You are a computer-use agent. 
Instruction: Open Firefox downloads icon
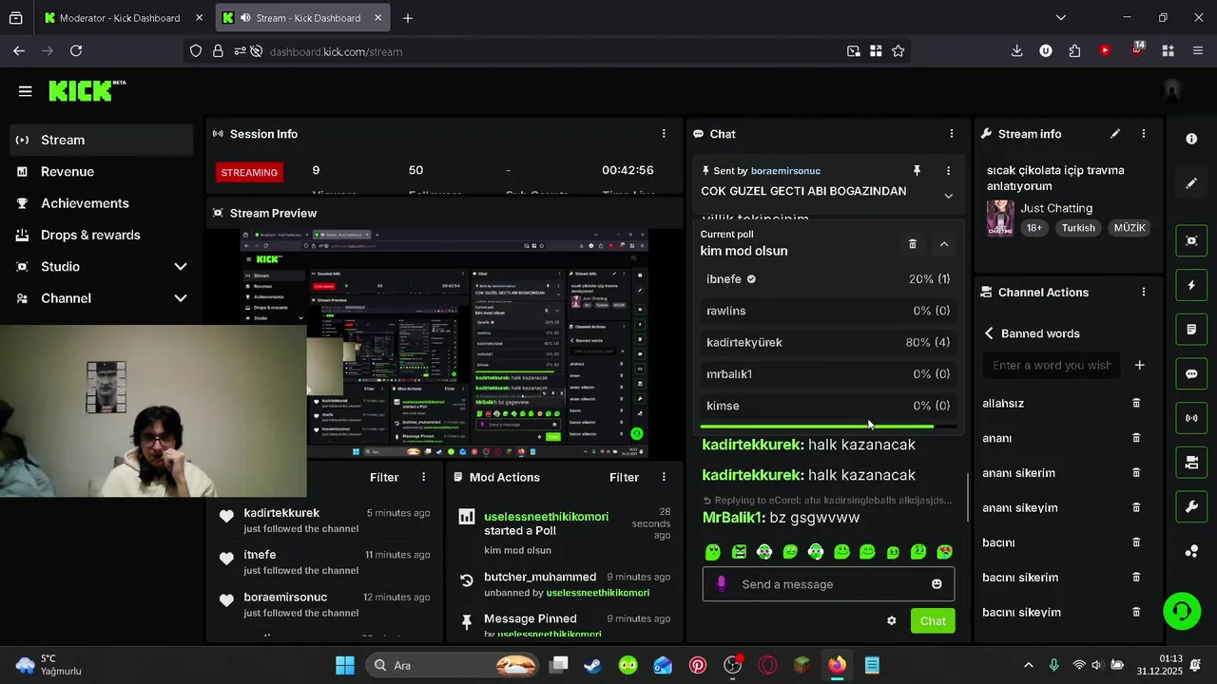click(x=1016, y=51)
